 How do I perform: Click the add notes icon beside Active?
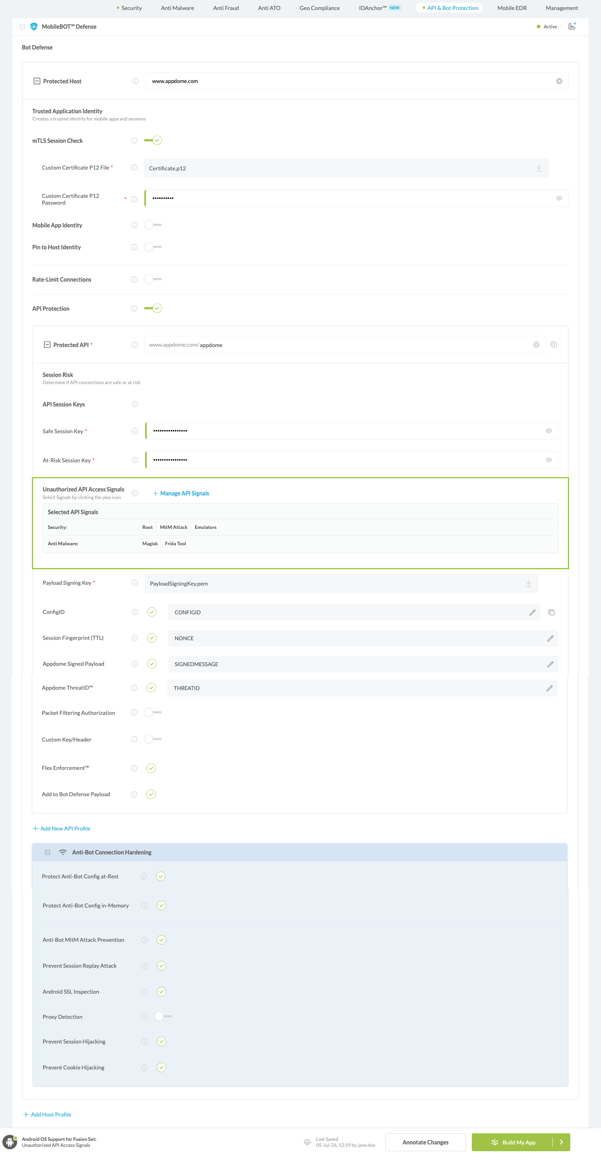coord(572,26)
